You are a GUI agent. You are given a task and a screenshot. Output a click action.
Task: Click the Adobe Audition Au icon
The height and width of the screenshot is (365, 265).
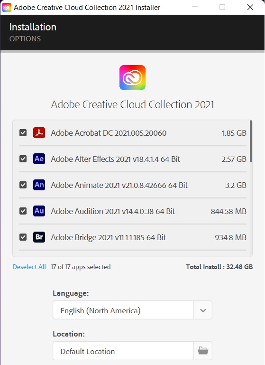click(39, 211)
